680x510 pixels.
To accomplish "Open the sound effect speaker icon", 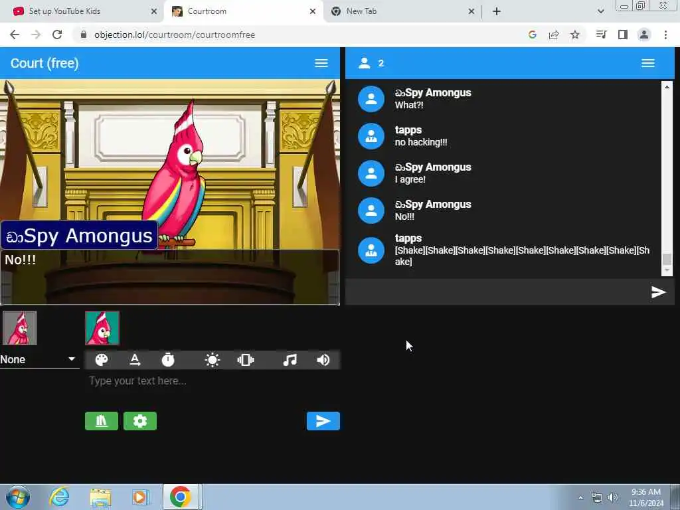I will 323,360.
